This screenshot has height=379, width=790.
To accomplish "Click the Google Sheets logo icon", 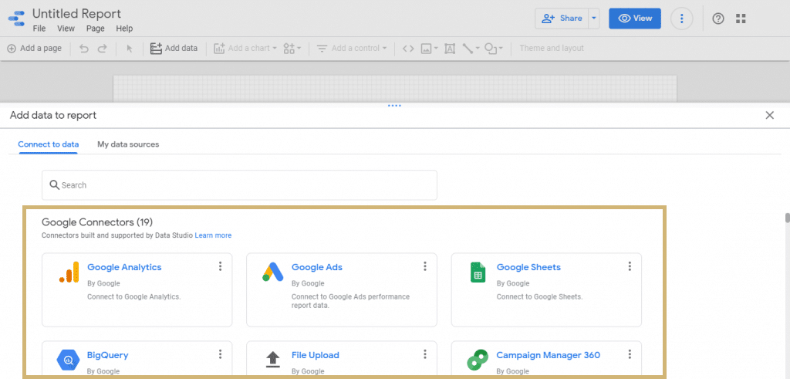I will tap(478, 272).
